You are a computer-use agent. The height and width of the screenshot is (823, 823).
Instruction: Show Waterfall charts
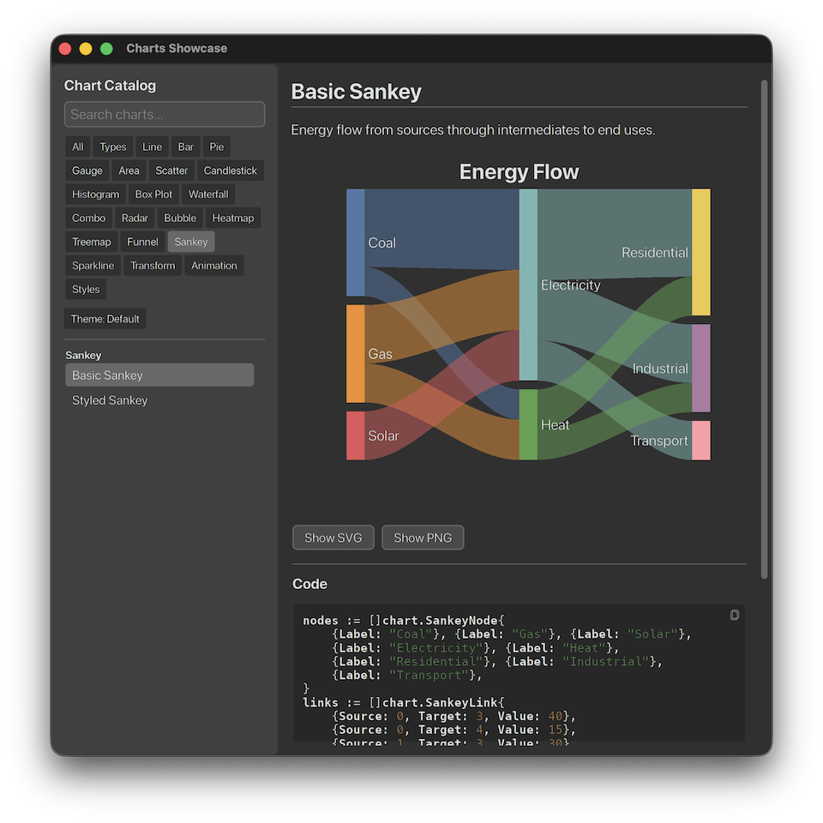[208, 195]
